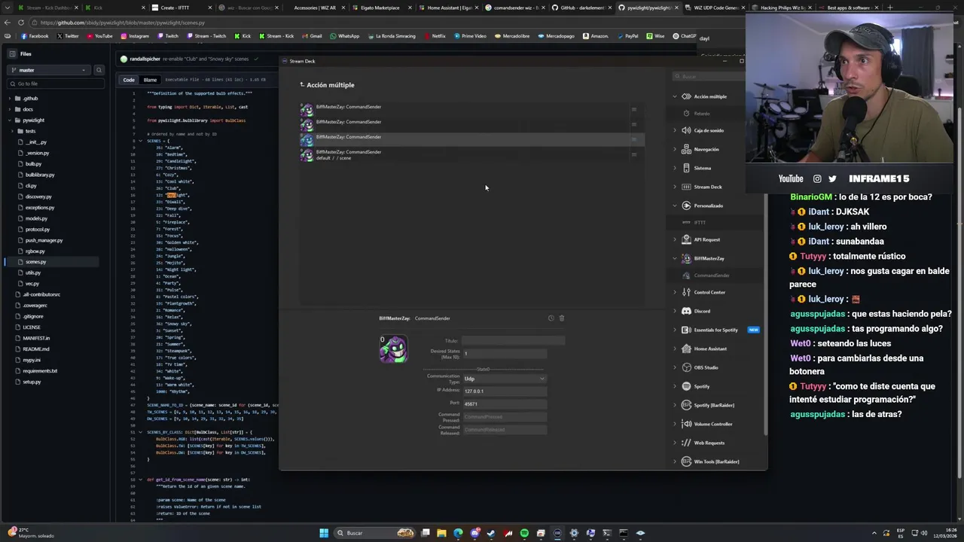Expand the Stream Deck category in the list
The image size is (964, 542).
(x=675, y=187)
